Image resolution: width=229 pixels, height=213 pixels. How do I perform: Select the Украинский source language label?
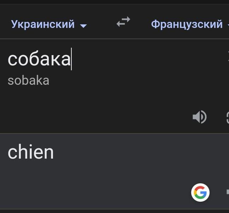(x=43, y=24)
